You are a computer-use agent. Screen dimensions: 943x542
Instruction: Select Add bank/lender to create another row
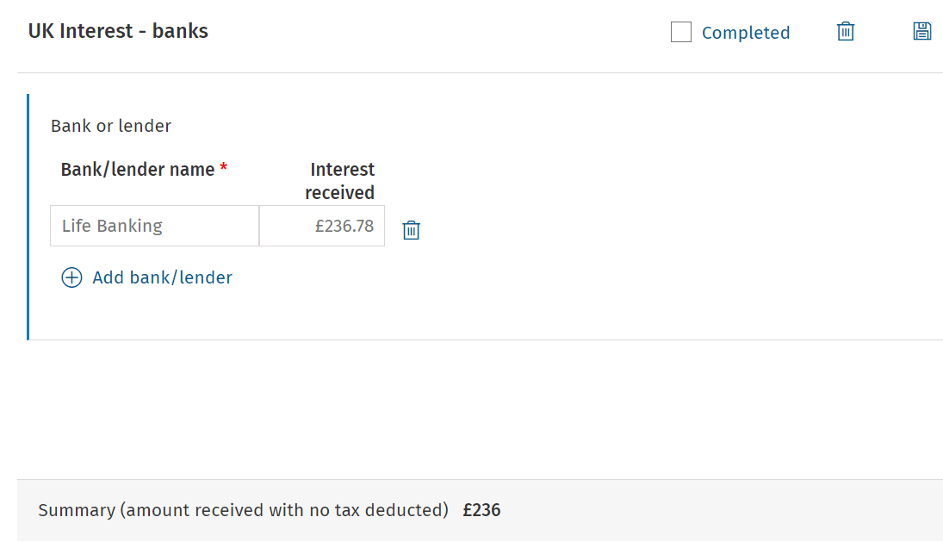(162, 277)
